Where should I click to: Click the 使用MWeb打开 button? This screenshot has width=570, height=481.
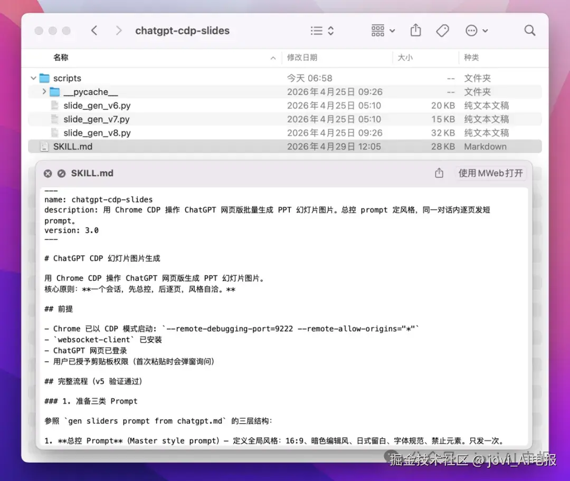(x=490, y=174)
